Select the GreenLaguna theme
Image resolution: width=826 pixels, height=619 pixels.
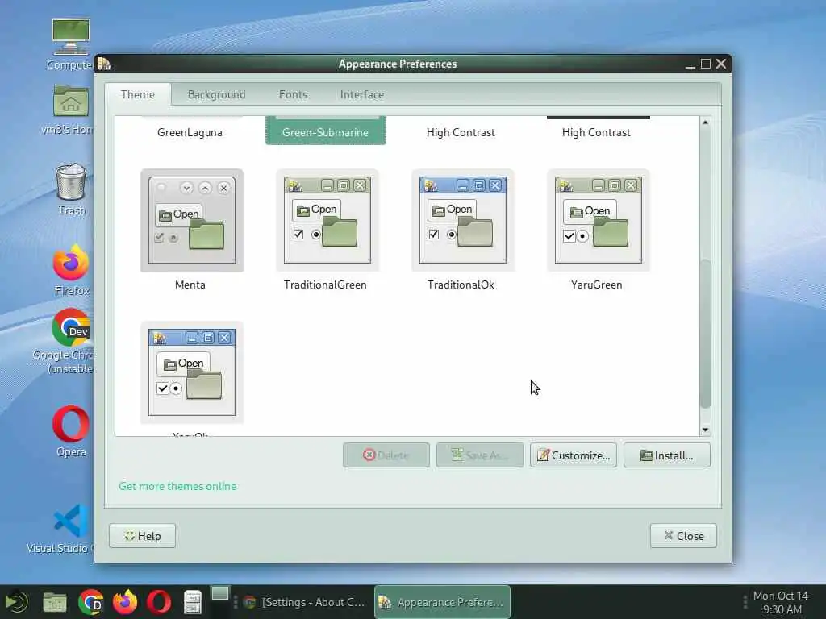[x=190, y=132]
